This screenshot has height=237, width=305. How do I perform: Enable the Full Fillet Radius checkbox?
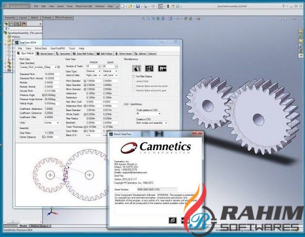(x=134, y=76)
